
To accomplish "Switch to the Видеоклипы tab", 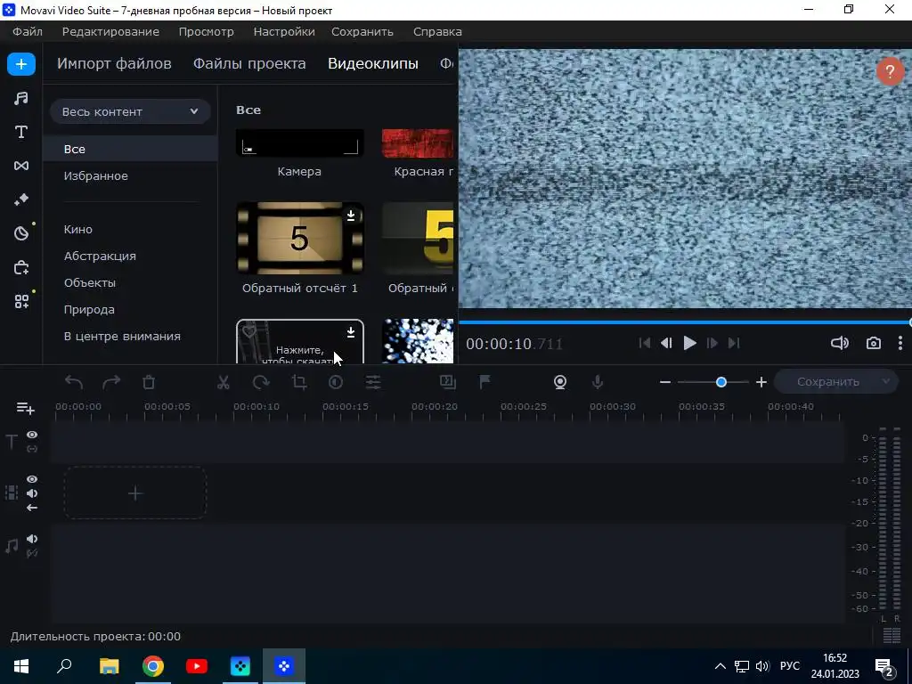I will click(373, 63).
